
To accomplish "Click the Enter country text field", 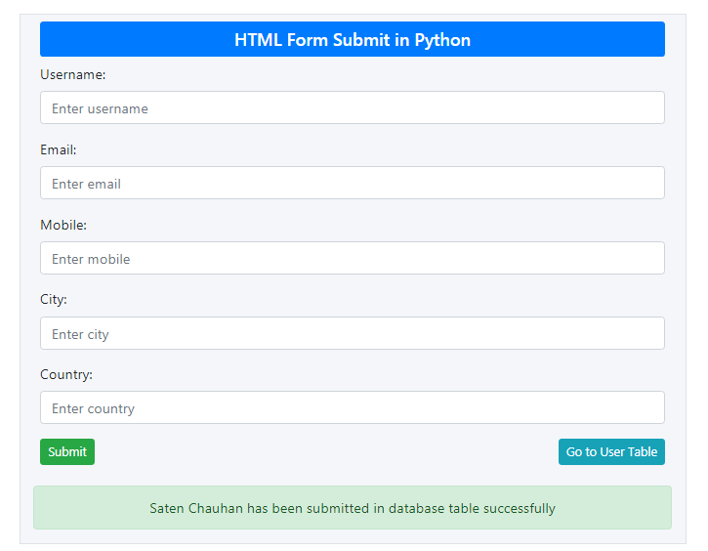I will tap(353, 407).
